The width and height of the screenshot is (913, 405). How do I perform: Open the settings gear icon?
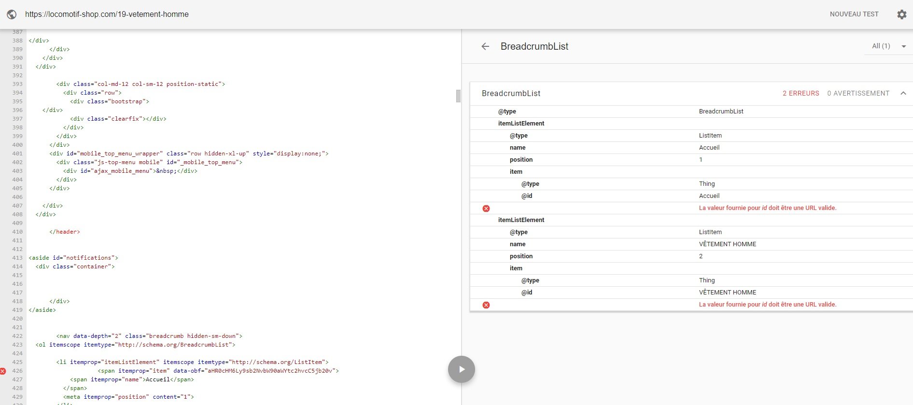[x=902, y=14]
